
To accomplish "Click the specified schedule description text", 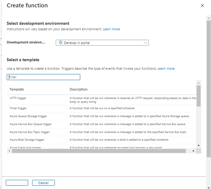I will (x=102, y=108).
